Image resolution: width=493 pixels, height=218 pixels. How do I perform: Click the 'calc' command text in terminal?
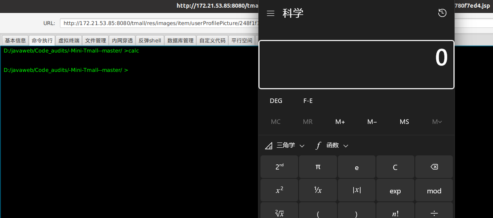(x=134, y=51)
